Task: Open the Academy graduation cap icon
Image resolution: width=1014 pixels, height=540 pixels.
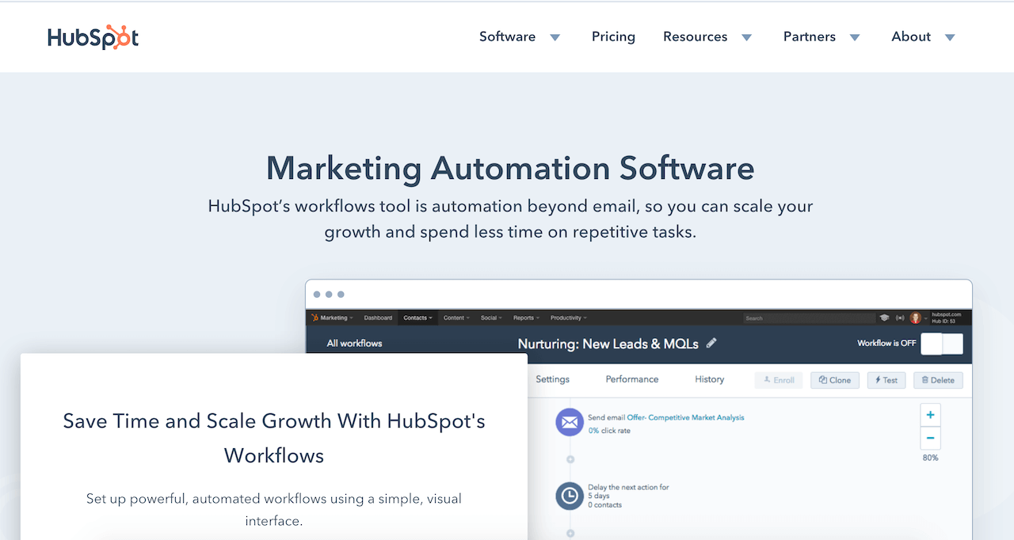Action: (884, 318)
